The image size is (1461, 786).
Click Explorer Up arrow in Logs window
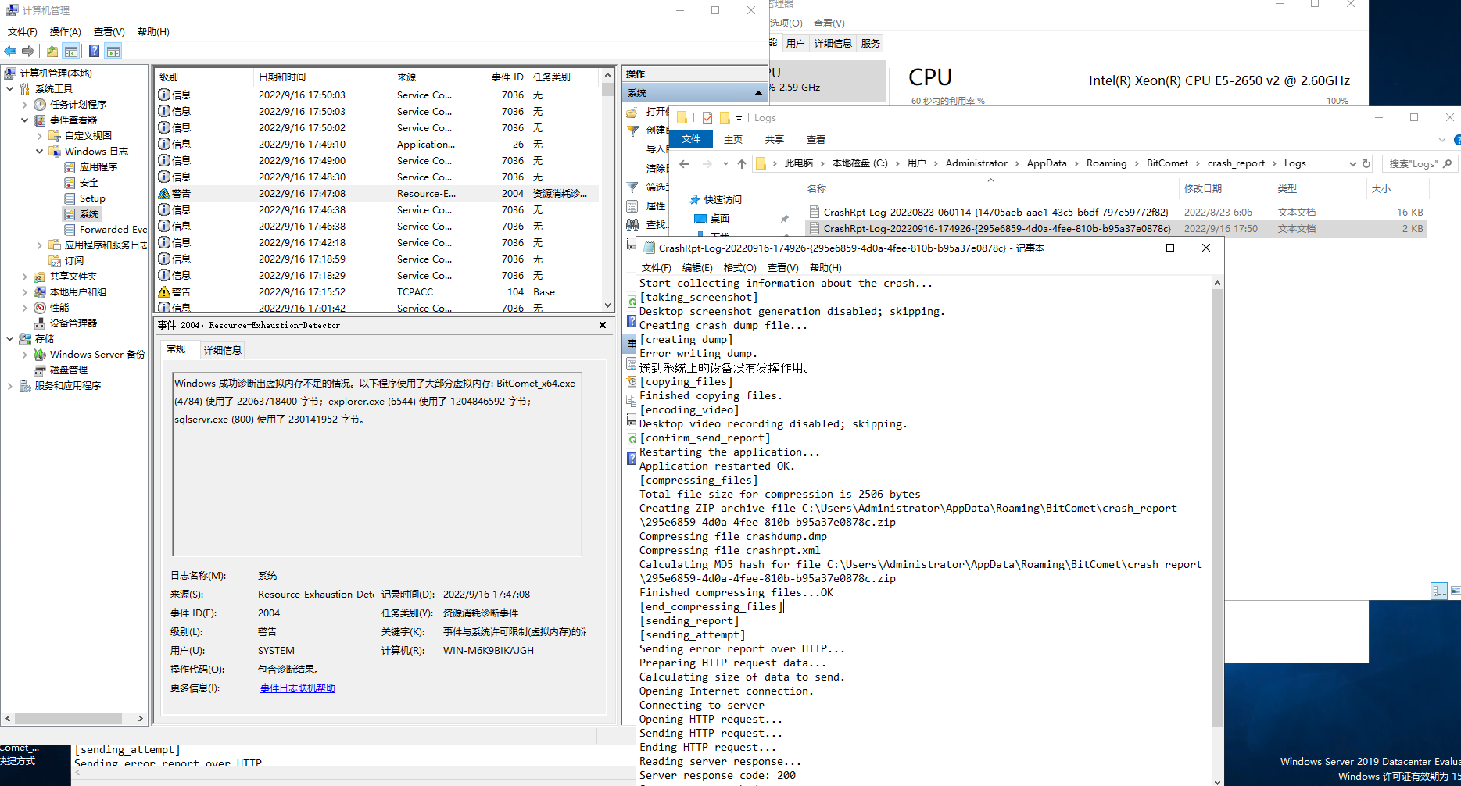pos(742,163)
